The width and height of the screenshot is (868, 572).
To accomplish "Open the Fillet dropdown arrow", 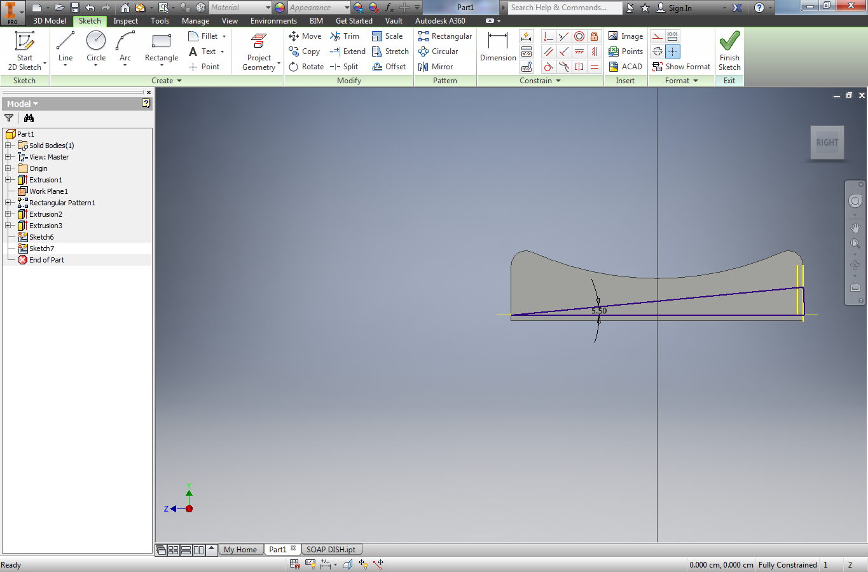I will 224,36.
